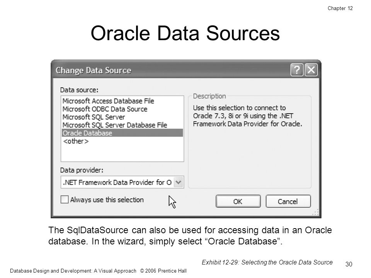Click empty area of Data source list
Viewport: 371px width, 278px height.
[x=123, y=153]
